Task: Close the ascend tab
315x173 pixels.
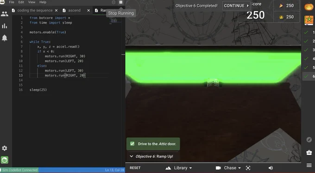Action: [x=88, y=11]
